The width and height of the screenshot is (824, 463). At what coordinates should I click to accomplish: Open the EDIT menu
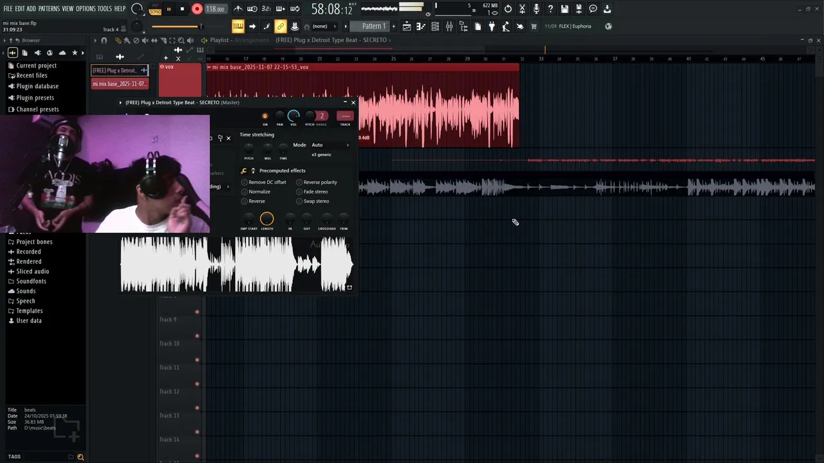click(20, 9)
